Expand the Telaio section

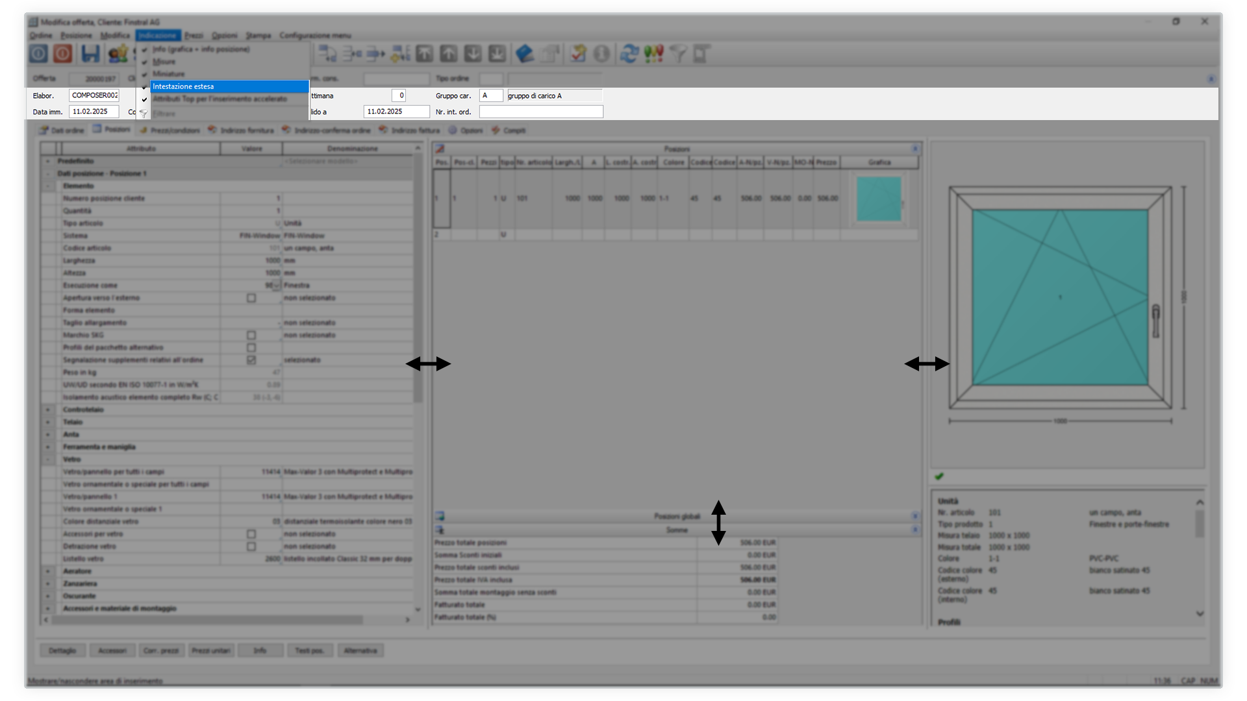tap(48, 422)
